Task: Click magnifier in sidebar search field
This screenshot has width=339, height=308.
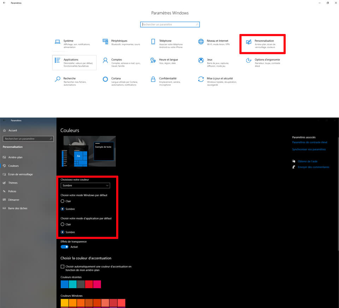Action: (x=51, y=139)
